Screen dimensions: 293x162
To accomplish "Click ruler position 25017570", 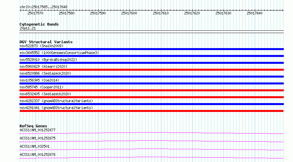I will click(35, 13).
